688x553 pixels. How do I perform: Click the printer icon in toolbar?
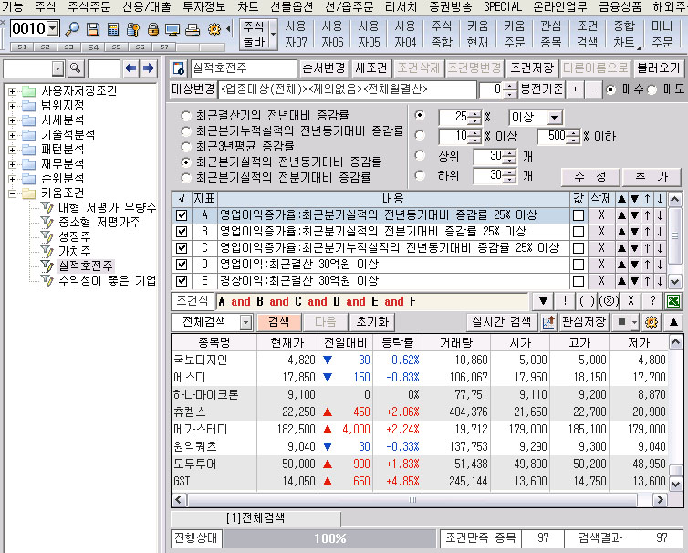pos(193,29)
